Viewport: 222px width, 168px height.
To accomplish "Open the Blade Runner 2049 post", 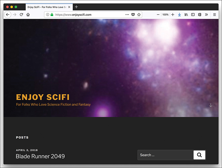I will (40, 156).
